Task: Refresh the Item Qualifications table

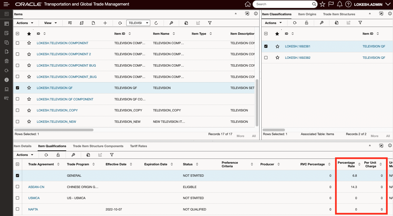Action: coord(46,155)
